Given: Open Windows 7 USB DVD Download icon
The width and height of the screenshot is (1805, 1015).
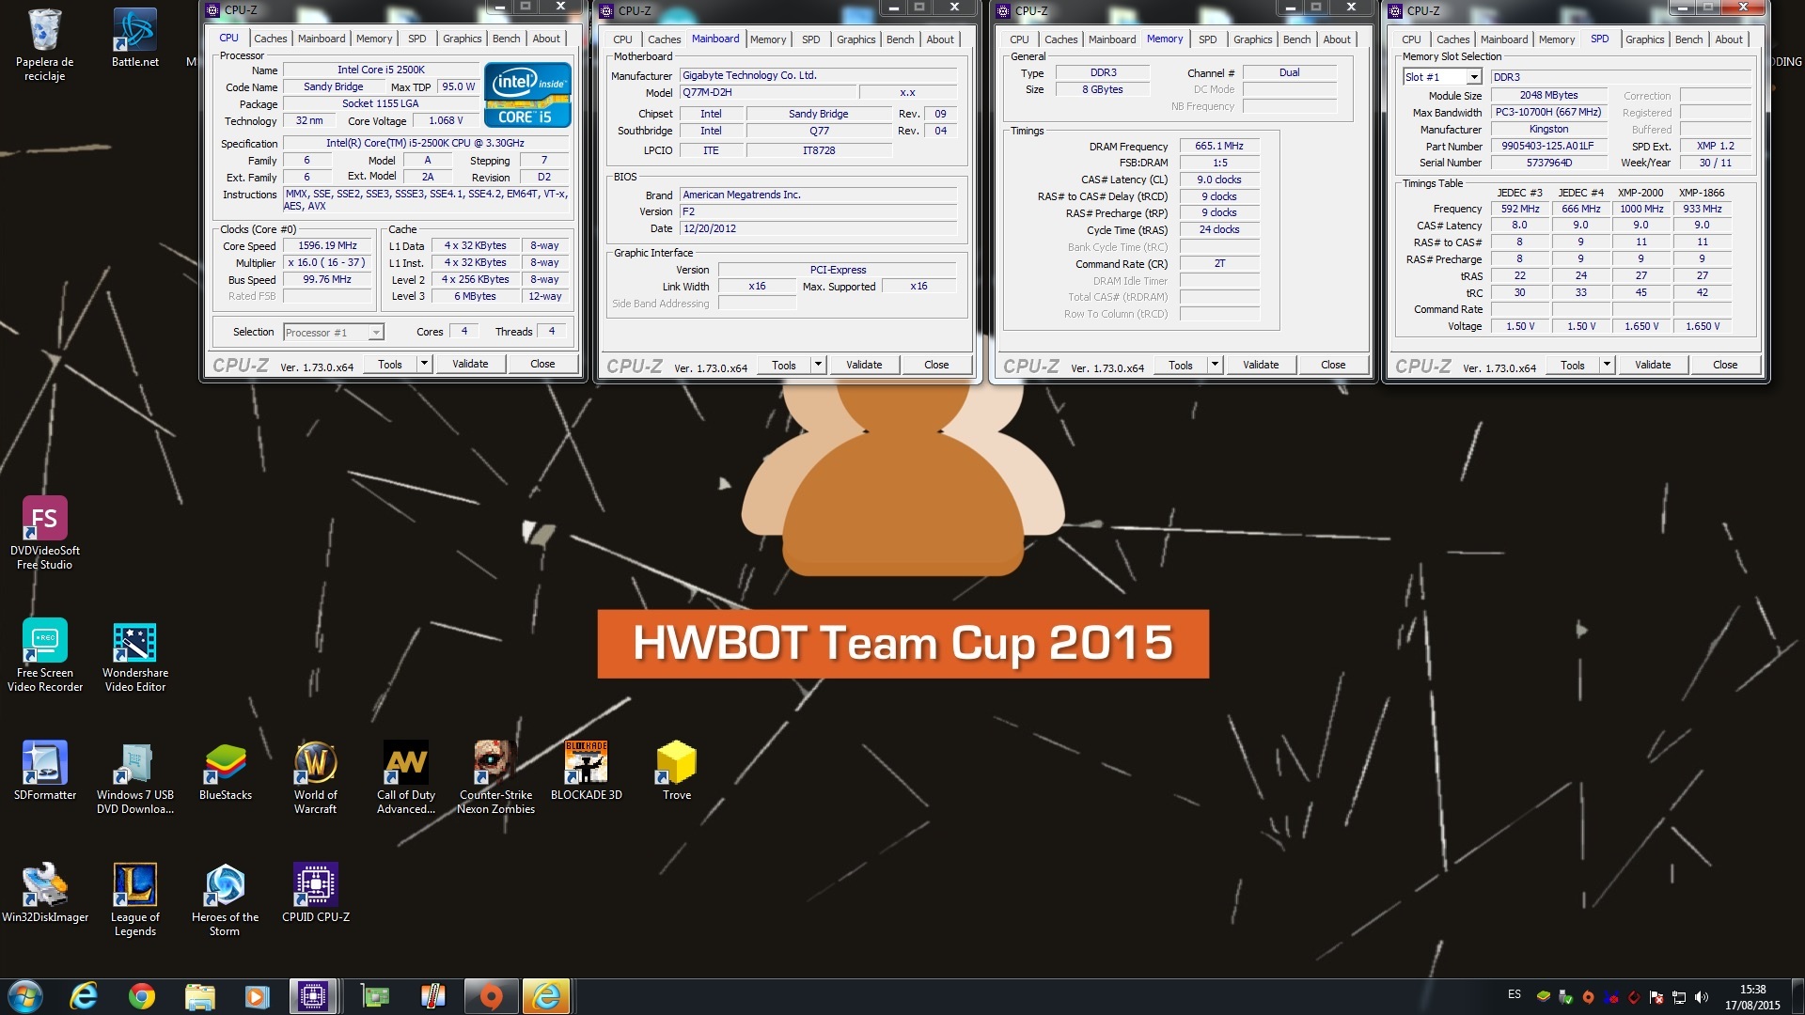Looking at the screenshot, I should coord(134,777).
